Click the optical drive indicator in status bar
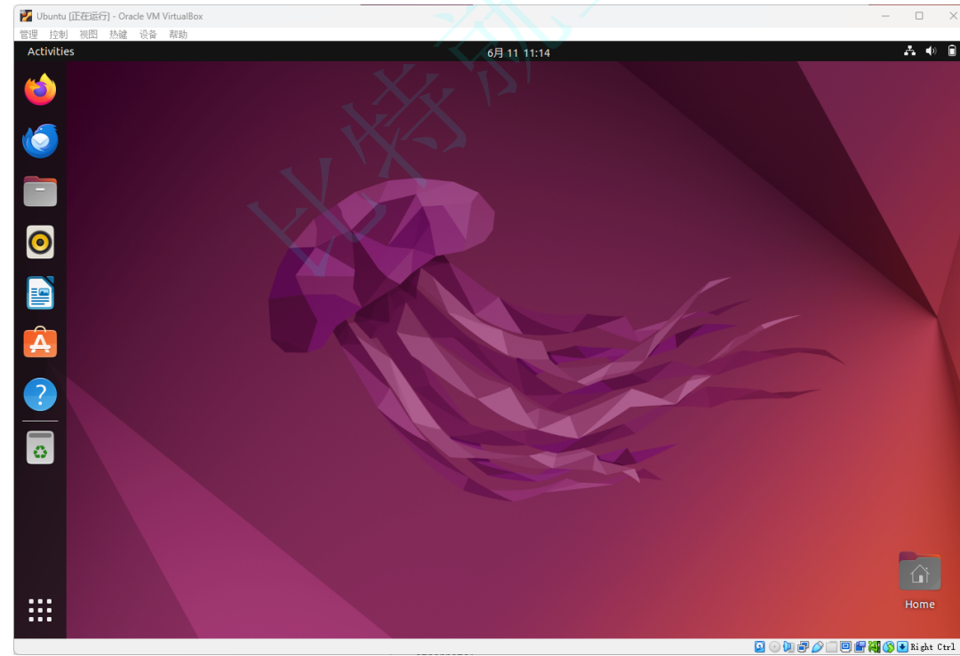The height and width of the screenshot is (656, 960). (x=774, y=646)
